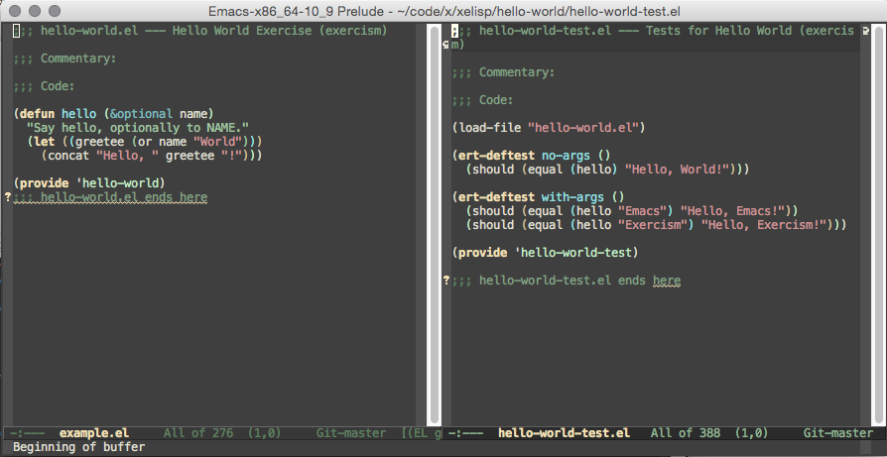Click the "Hello, " string in concat line

[127, 156]
